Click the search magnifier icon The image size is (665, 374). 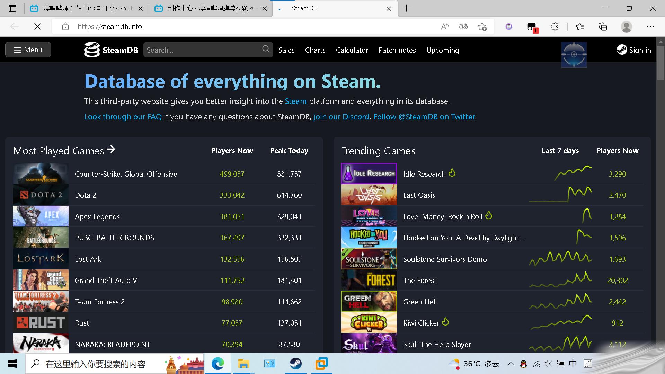point(266,49)
